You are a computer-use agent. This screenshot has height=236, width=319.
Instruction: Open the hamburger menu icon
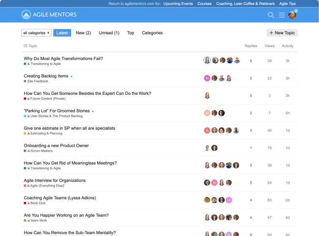(281, 15)
